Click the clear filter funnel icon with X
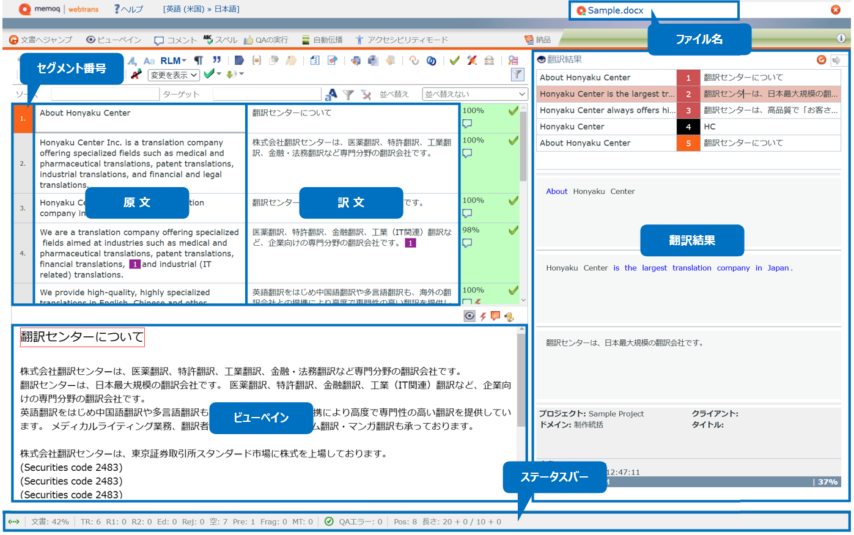Viewport: 854px width, 535px height. (366, 95)
